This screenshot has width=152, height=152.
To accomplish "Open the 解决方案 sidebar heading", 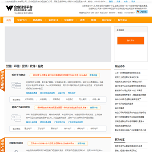I will pyautogui.click(x=119, y=140).
